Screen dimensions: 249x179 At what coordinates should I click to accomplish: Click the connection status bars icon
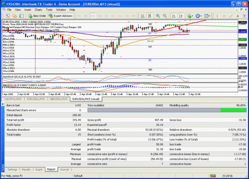(213, 176)
